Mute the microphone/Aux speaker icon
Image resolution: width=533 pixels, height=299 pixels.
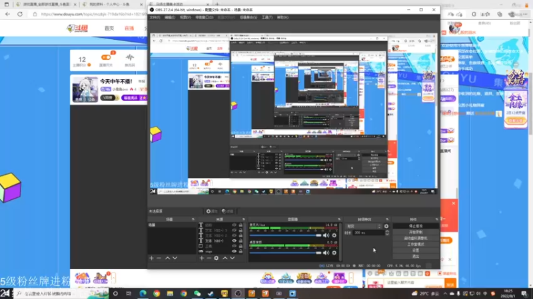[326, 235]
